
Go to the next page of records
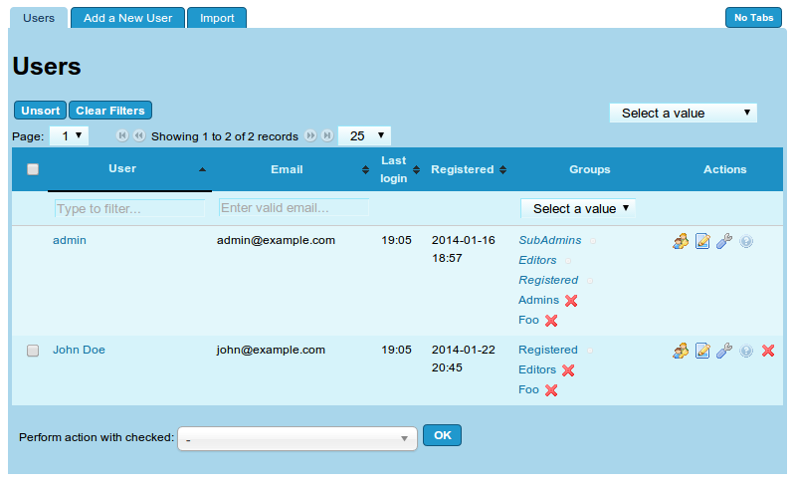click(x=310, y=135)
